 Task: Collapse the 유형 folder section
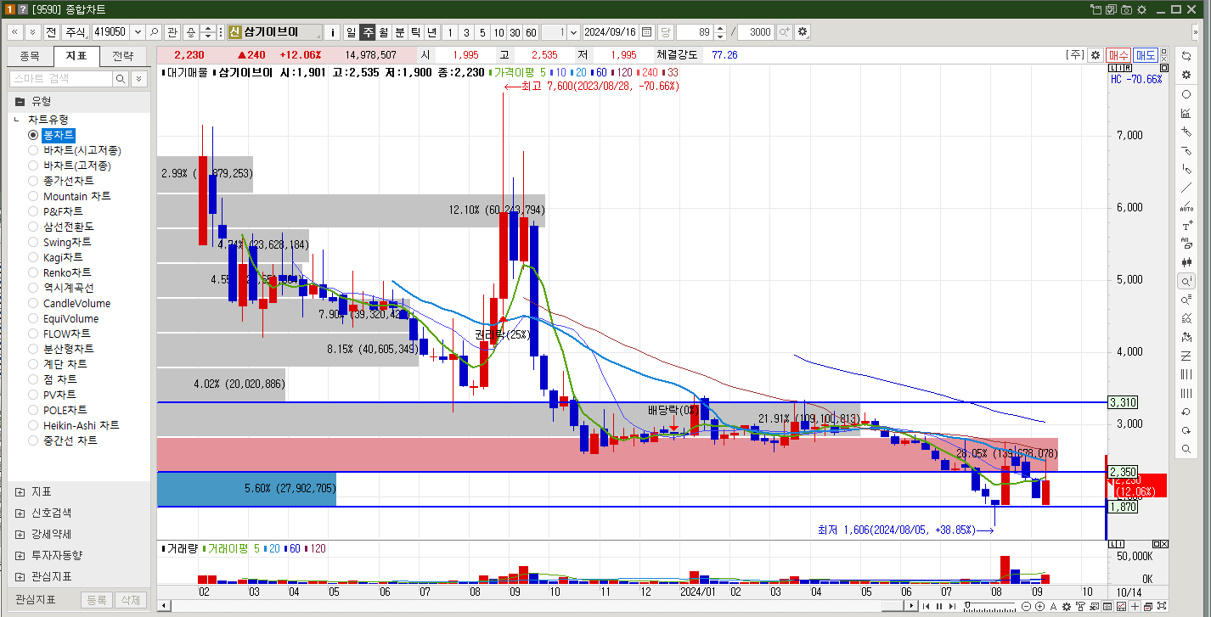point(20,100)
